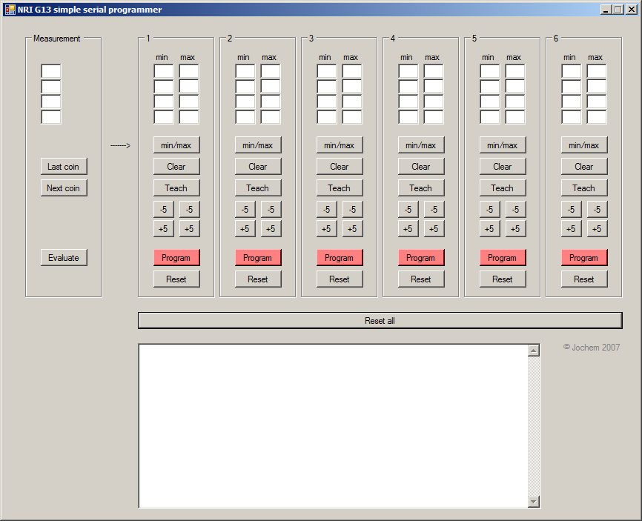Viewport: 642px width, 521px height.
Task: Click the Last coin button
Action: (64, 167)
